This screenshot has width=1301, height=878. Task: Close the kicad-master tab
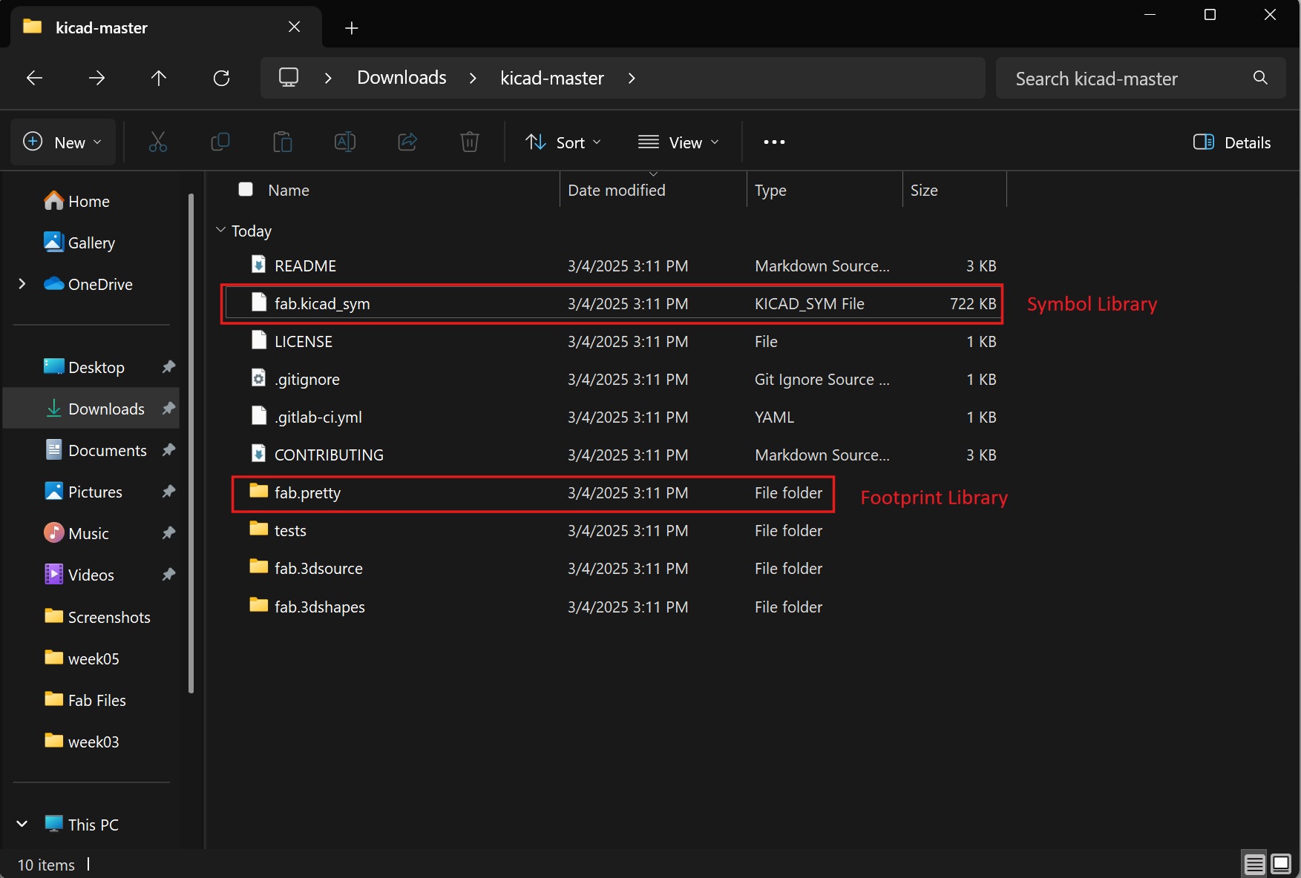tap(294, 27)
